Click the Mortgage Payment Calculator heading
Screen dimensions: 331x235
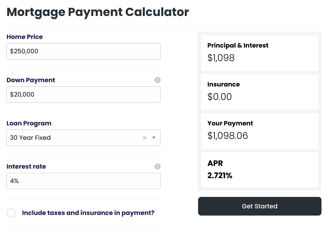click(x=98, y=12)
